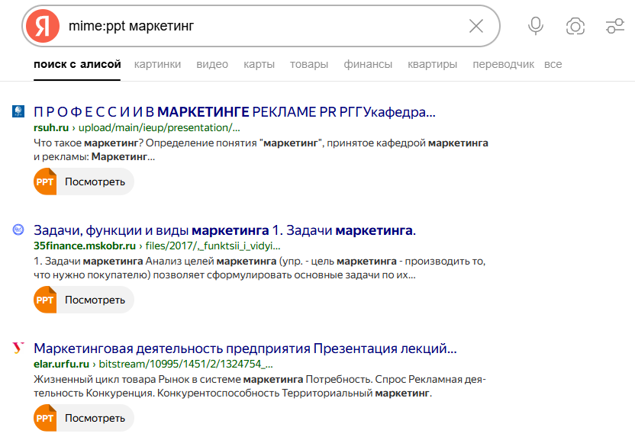Open image search with the camera icon

tap(575, 25)
